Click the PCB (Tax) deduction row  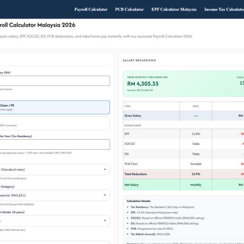point(183,164)
